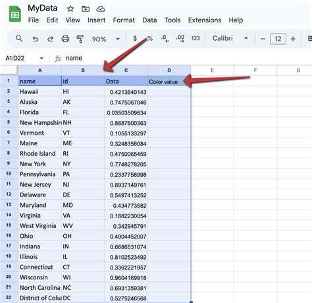Decrease decimal places
312x303 pixels.
tap(165, 39)
